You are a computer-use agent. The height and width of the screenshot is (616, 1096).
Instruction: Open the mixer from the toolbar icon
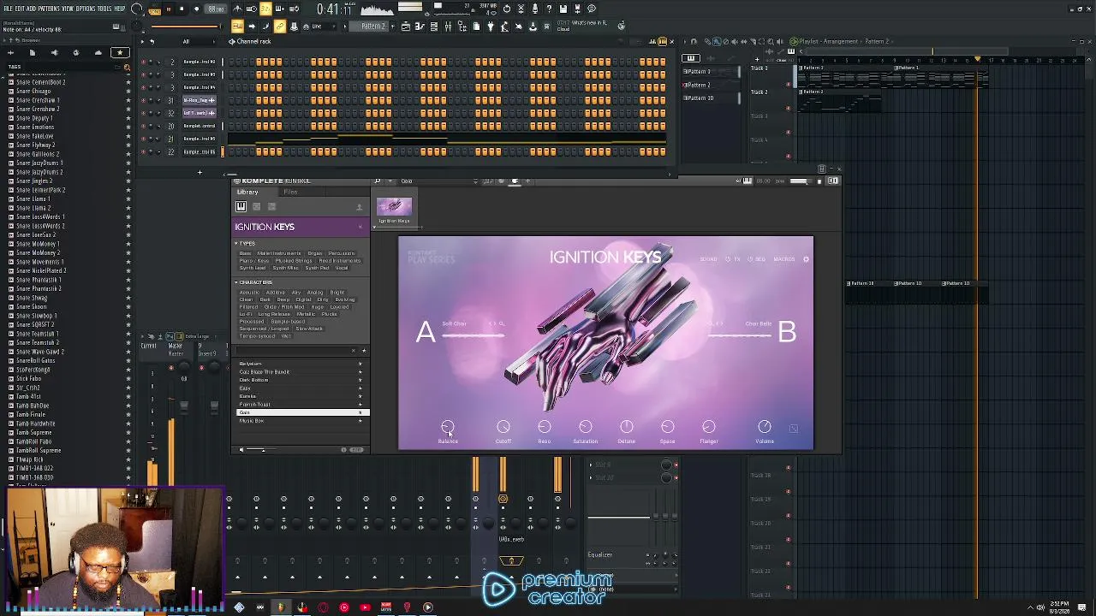click(x=448, y=27)
